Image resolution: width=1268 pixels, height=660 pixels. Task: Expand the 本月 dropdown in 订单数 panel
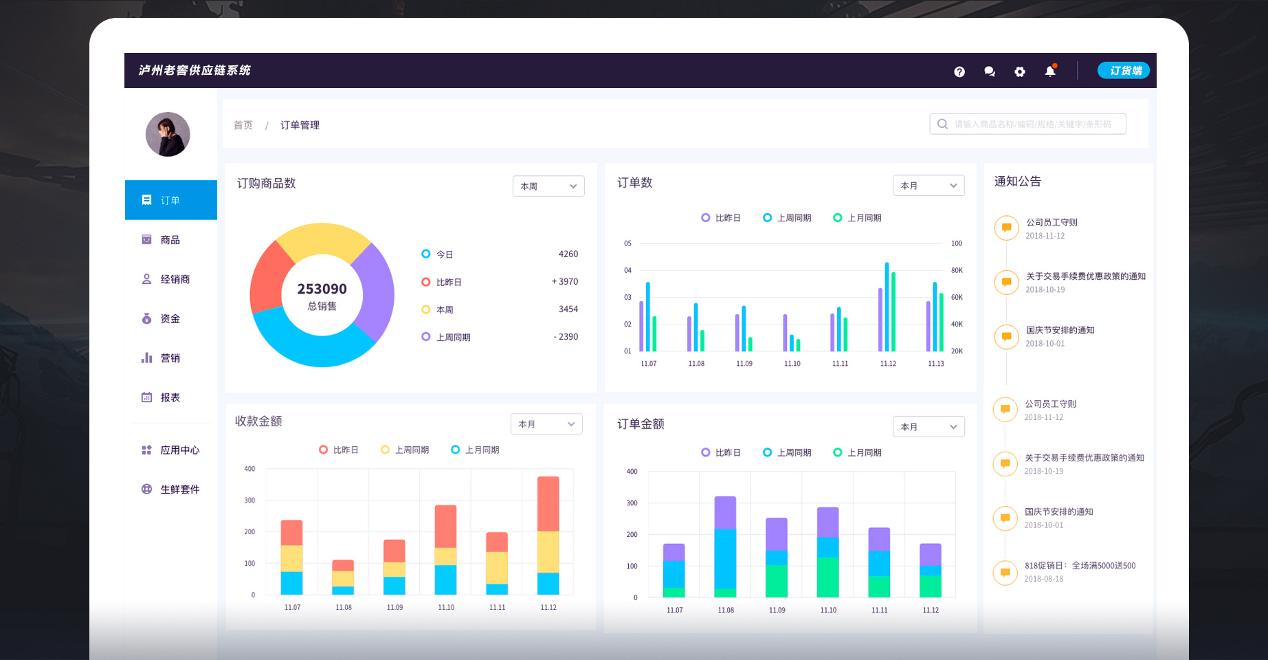click(928, 186)
